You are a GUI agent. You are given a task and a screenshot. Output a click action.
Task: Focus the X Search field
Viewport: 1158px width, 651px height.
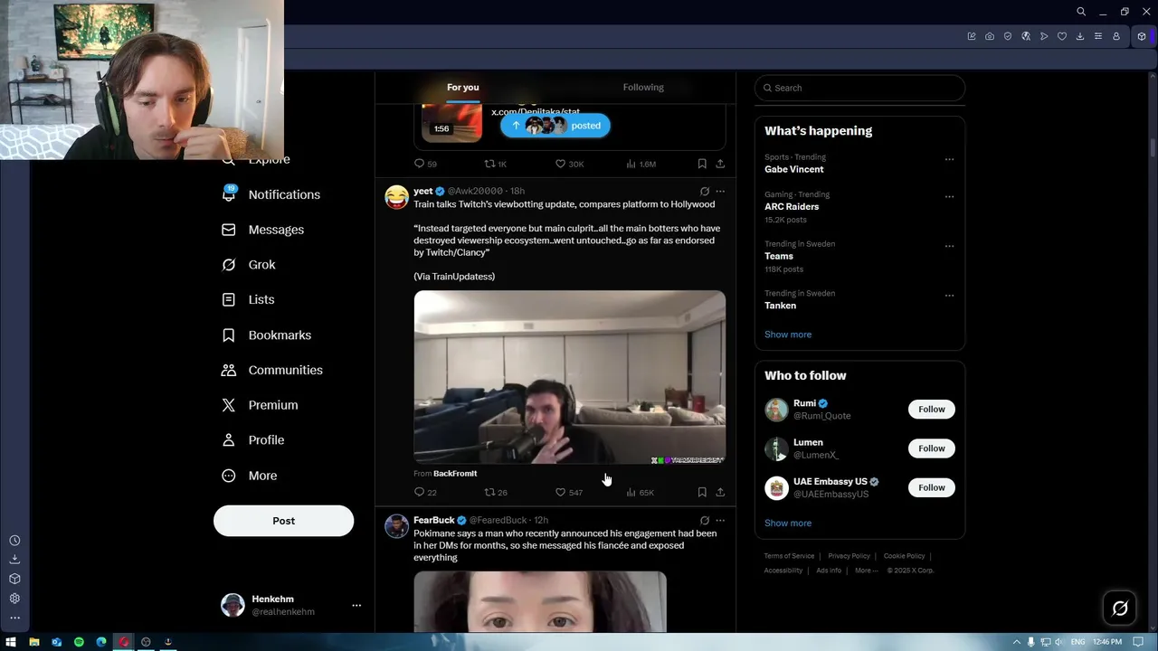click(859, 88)
